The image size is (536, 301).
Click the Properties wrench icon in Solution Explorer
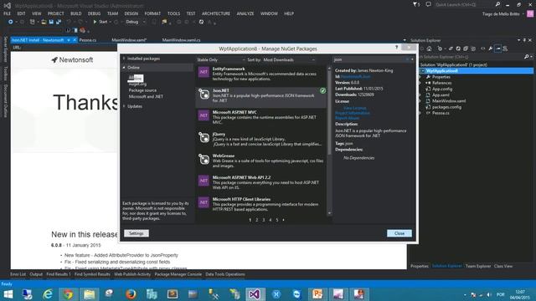point(491,48)
